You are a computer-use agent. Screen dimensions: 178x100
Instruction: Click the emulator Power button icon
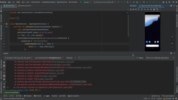[x=131, y=9]
